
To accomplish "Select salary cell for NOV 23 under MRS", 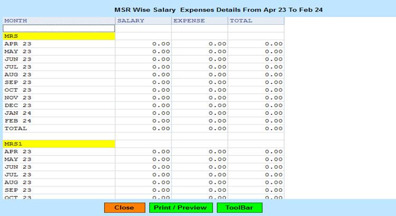I will 143,97.
